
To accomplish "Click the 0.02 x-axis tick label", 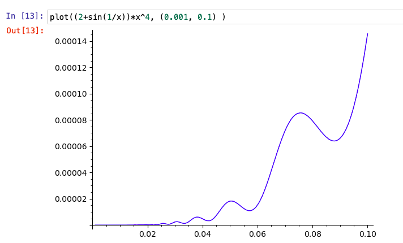I will click(x=147, y=234).
